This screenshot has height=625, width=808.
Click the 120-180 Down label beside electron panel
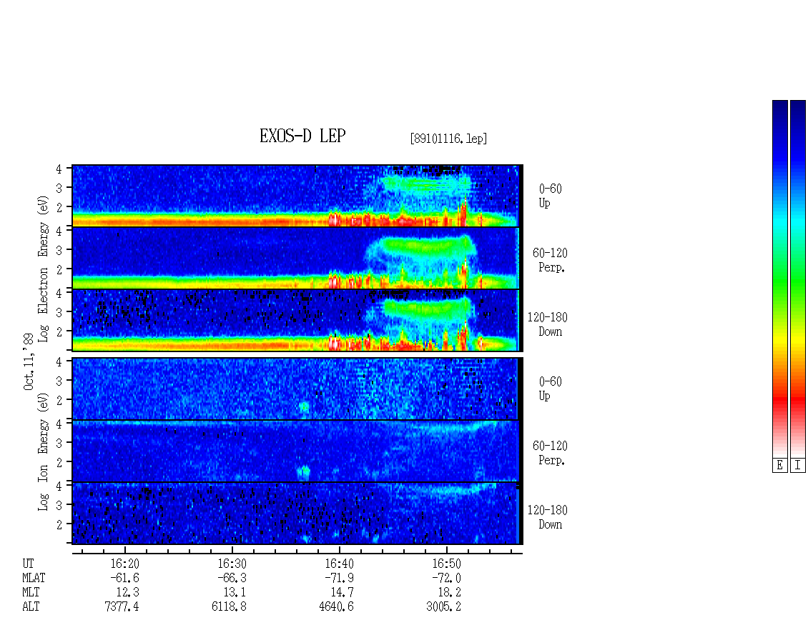pyautogui.click(x=547, y=324)
